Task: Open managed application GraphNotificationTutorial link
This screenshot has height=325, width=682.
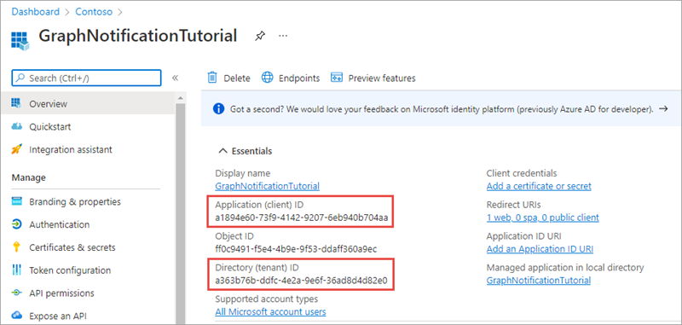Action: pos(539,281)
